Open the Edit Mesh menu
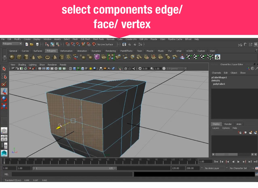Screen dimensions: 258x188 [x=85, y=39]
